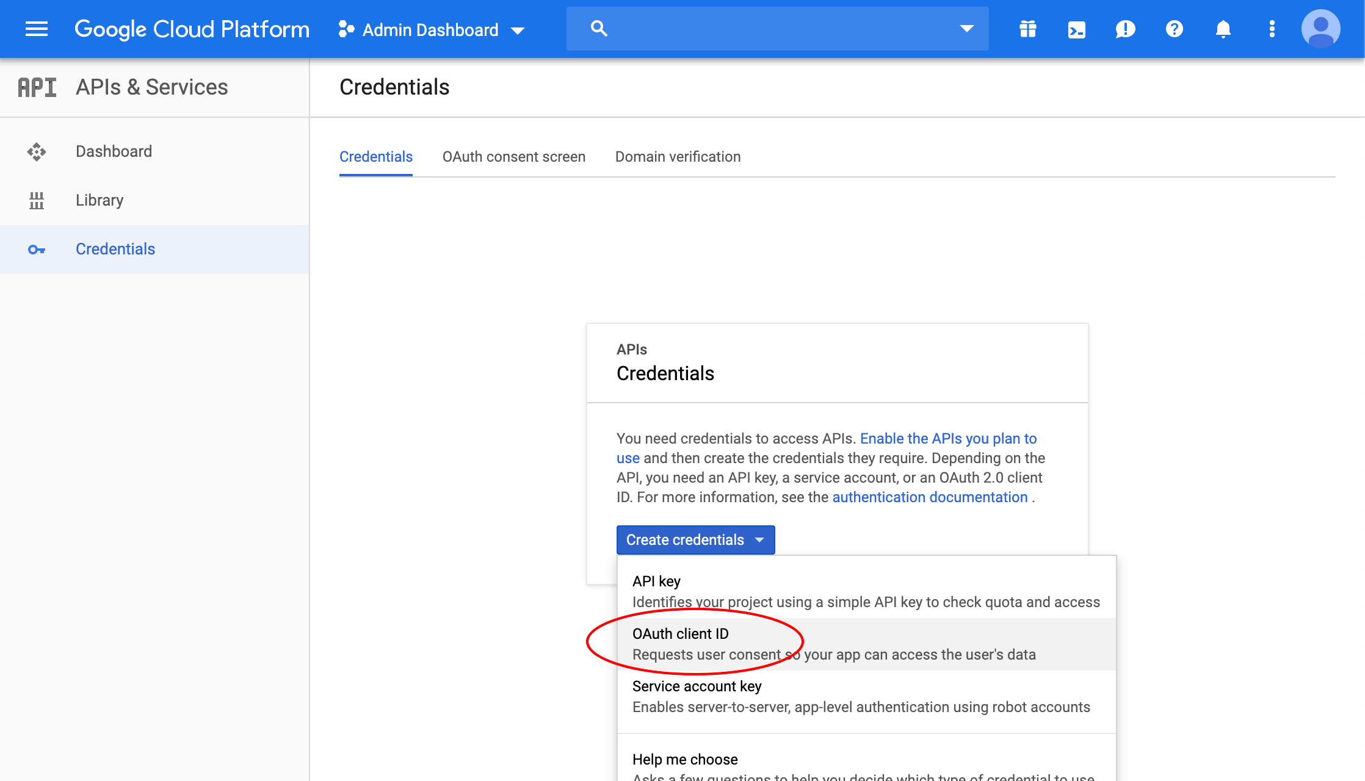Expand the search bar filter arrow
This screenshot has width=1365, height=781.
(x=967, y=28)
